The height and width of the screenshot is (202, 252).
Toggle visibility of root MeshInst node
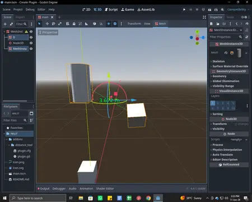pyautogui.click(x=31, y=31)
